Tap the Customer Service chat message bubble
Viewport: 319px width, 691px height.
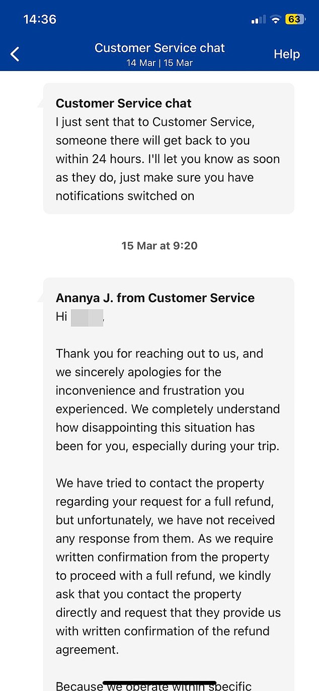[168, 149]
